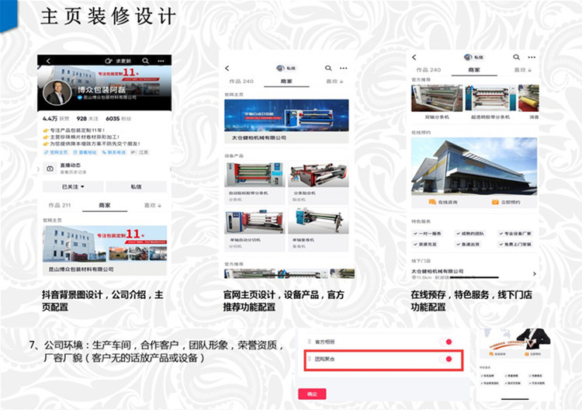Toggle the 团购聚合 switch
Screen dimensions: 582x410
[x=446, y=359]
